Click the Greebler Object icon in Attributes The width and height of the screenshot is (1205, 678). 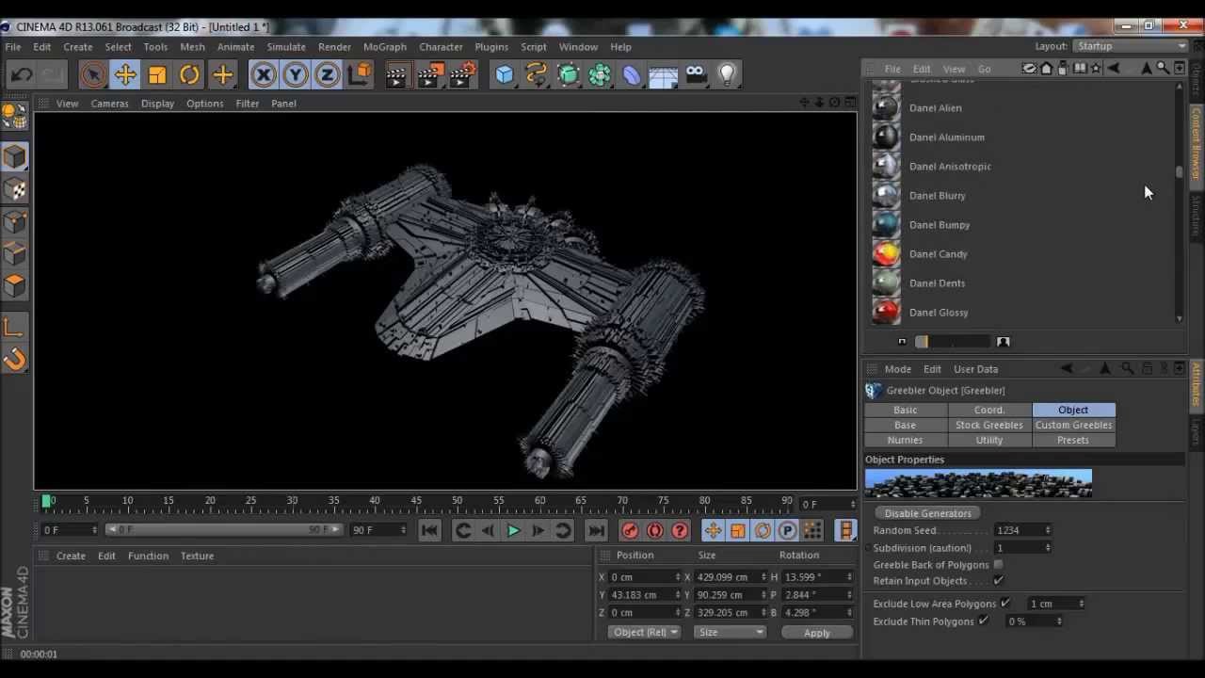tap(874, 391)
